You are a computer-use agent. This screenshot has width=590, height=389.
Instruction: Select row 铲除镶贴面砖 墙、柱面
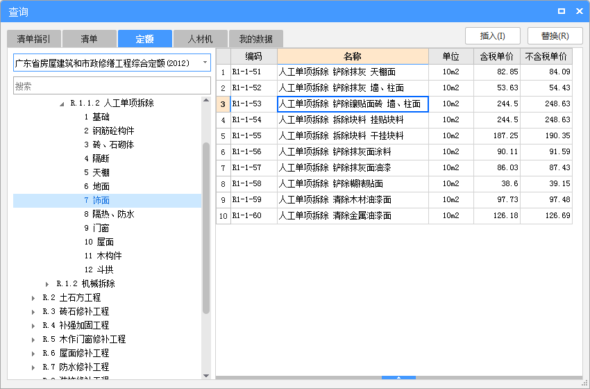[353, 104]
